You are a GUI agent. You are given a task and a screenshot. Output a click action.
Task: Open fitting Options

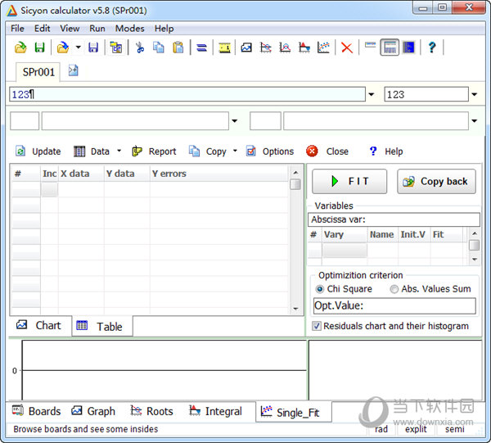(x=270, y=151)
